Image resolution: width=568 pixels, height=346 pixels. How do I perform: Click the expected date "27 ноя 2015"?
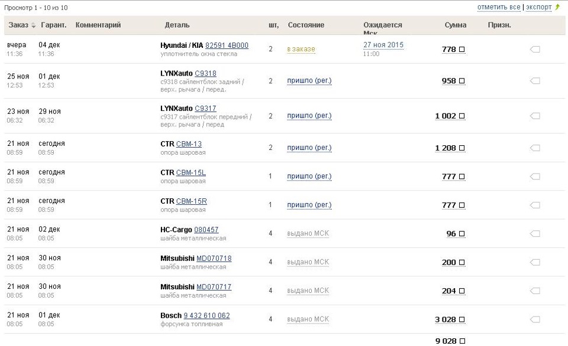pos(383,45)
